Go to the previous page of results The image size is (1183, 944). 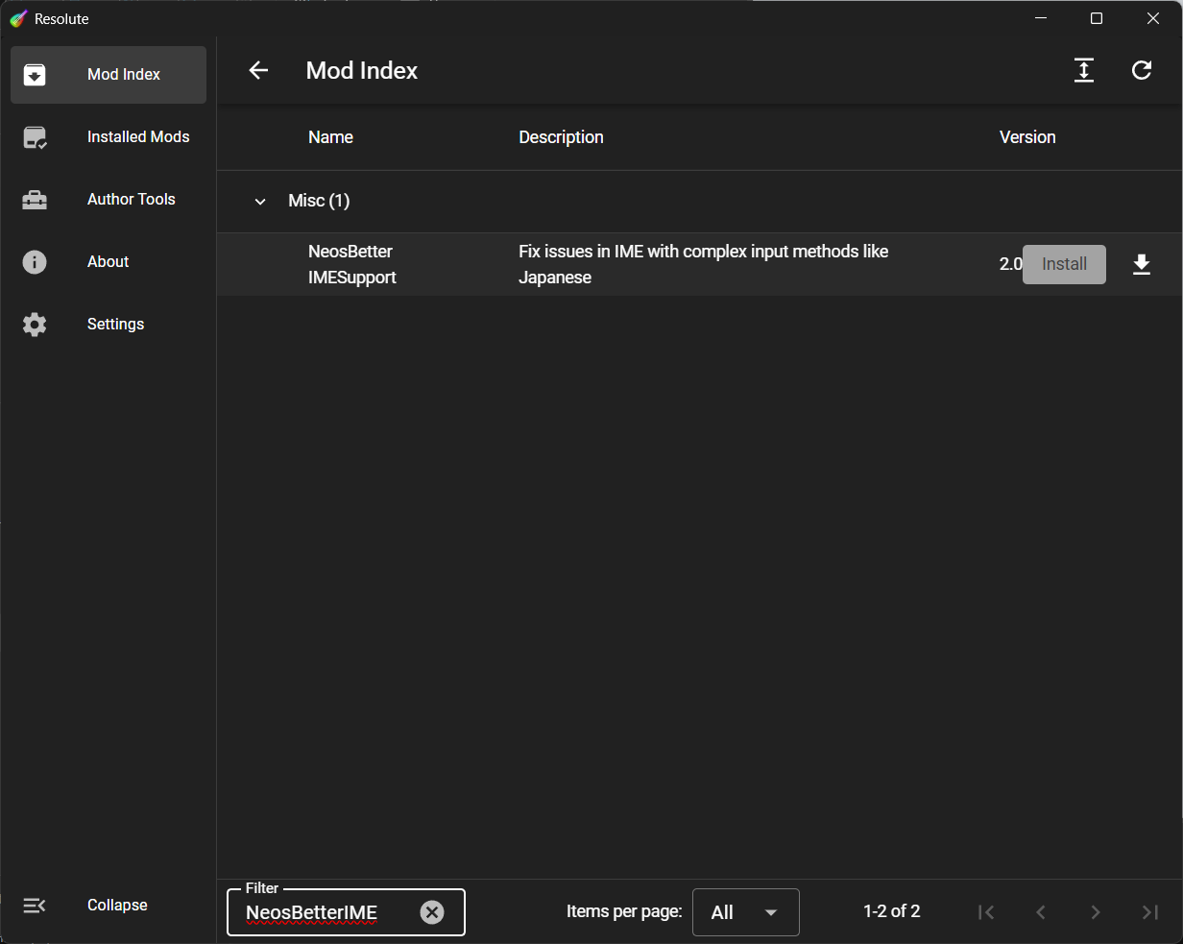pyautogui.click(x=1041, y=912)
